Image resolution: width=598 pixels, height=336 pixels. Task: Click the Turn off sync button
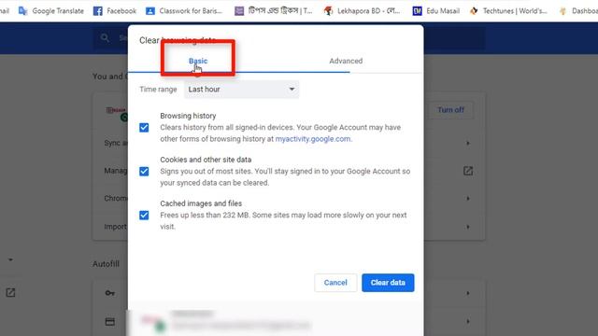point(450,110)
